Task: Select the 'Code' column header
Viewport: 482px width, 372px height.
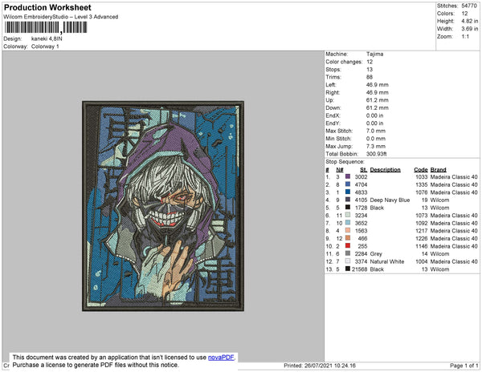Action: tap(421, 170)
